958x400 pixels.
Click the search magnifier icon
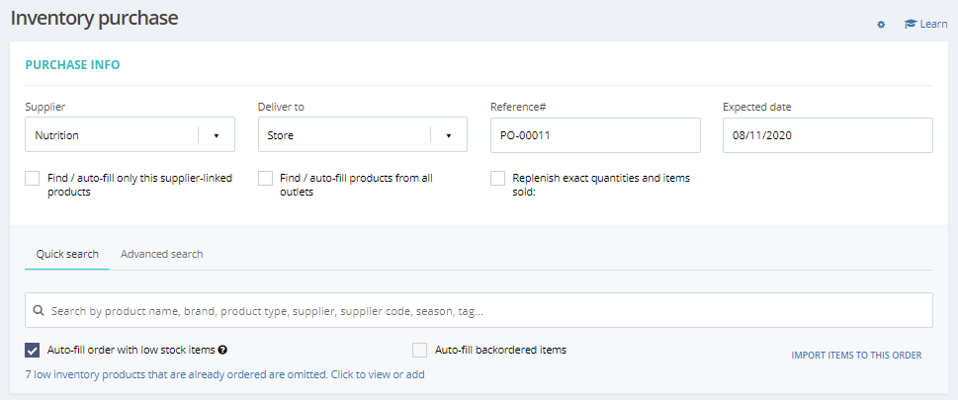(x=38, y=310)
